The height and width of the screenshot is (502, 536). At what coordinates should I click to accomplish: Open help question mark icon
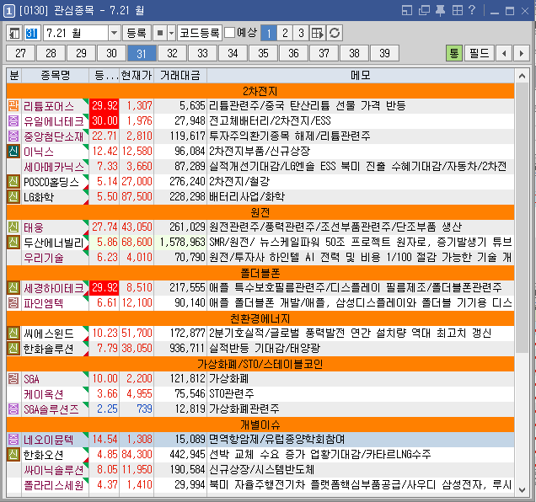472,10
